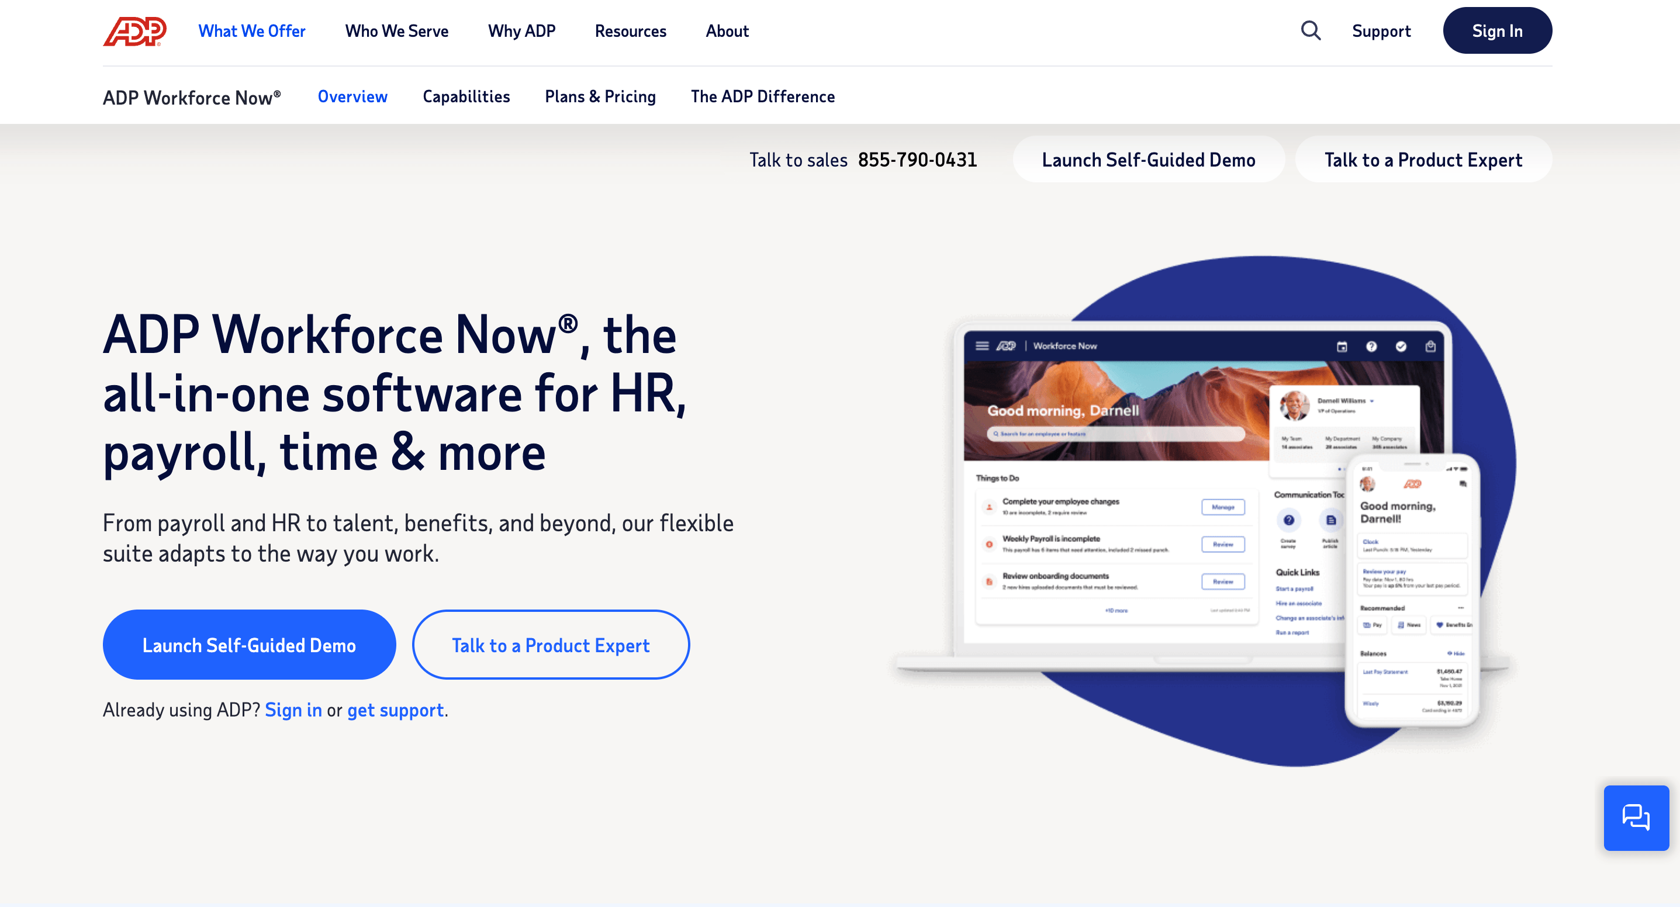The image size is (1680, 907).
Task: Click top bar Launch Self-Guided Demo button
Action: coord(1148,160)
